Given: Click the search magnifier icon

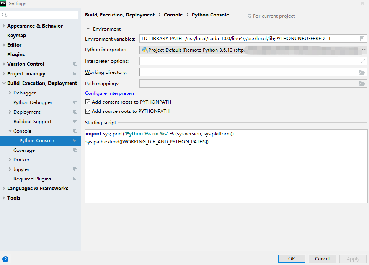Looking at the screenshot, I should coord(5,15).
